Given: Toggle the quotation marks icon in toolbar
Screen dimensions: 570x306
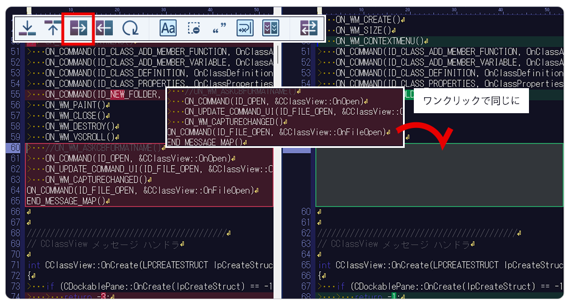Looking at the screenshot, I should point(219,28).
